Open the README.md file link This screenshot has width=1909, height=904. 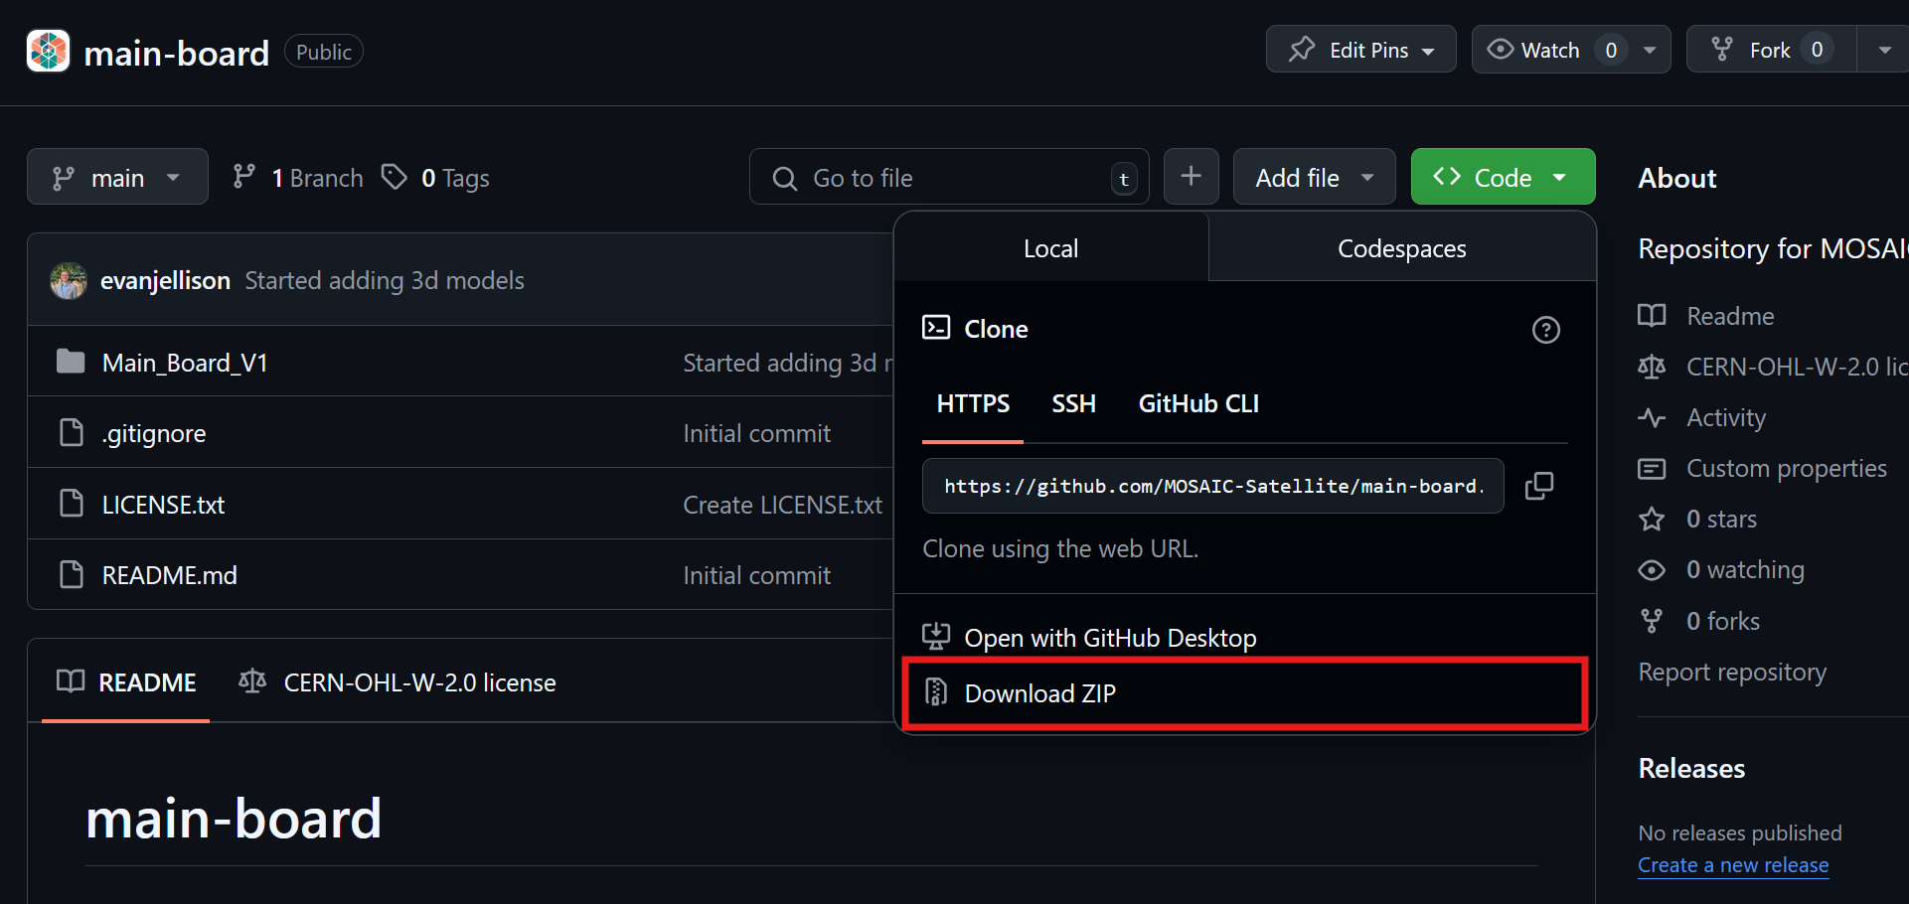pyautogui.click(x=170, y=575)
